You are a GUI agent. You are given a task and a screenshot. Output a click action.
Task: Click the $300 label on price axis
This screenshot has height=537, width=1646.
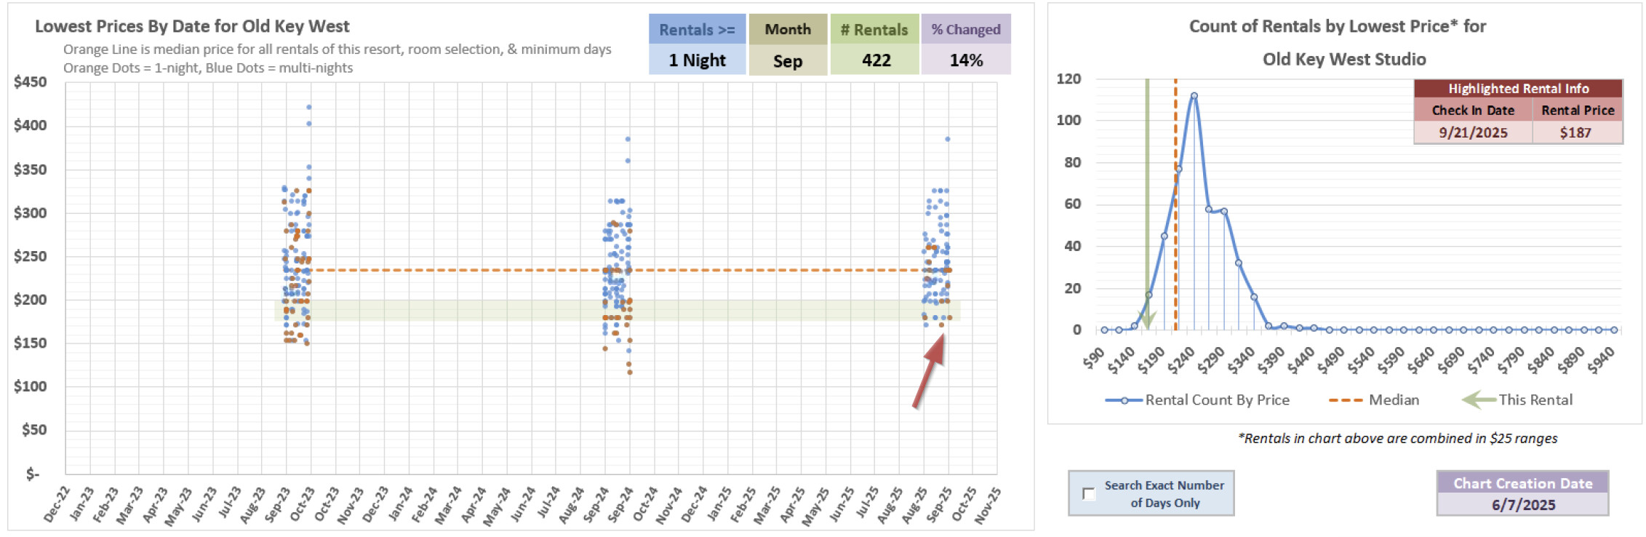click(x=30, y=213)
